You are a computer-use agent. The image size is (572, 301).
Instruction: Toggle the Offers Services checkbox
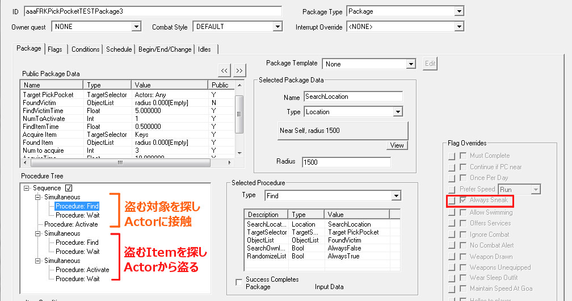(x=463, y=223)
